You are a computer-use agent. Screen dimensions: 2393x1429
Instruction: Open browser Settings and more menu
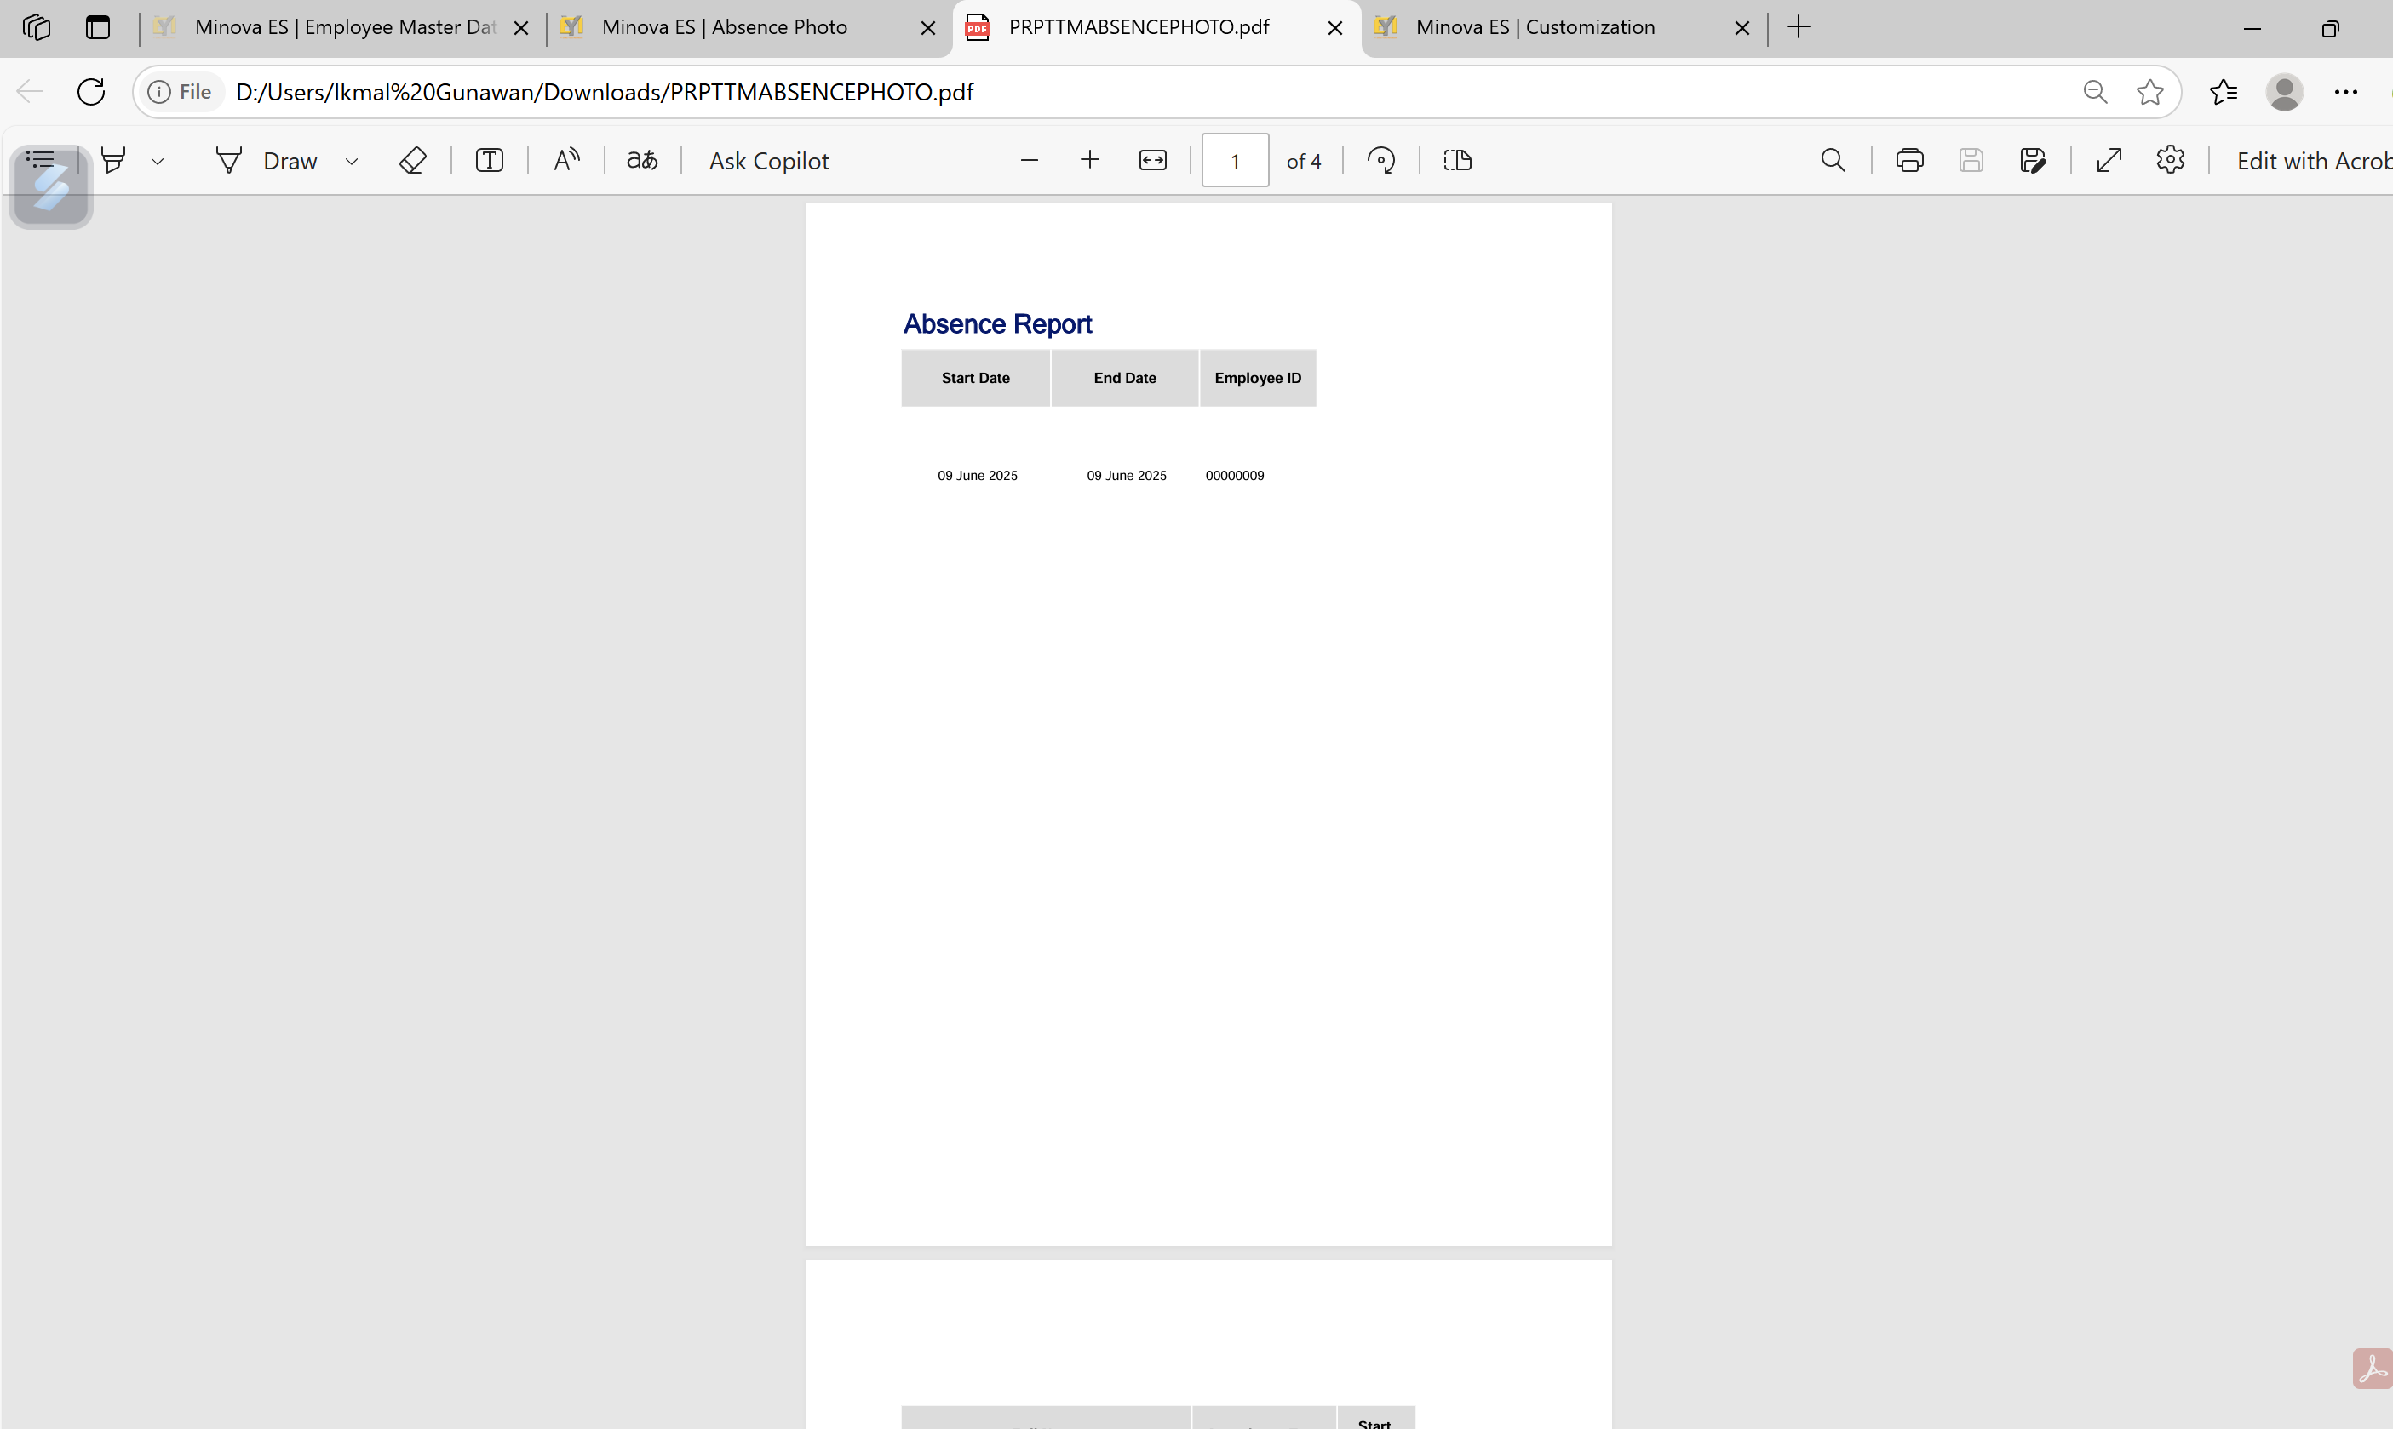click(x=2346, y=91)
